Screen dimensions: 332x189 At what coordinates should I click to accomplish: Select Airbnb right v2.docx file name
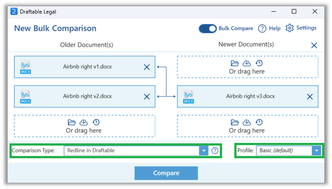[x=87, y=96]
